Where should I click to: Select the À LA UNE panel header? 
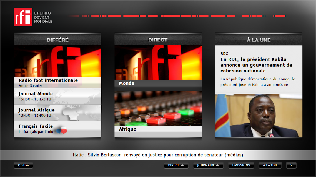tap(259, 40)
